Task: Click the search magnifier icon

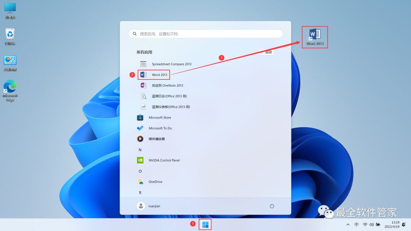Action: click(x=135, y=34)
